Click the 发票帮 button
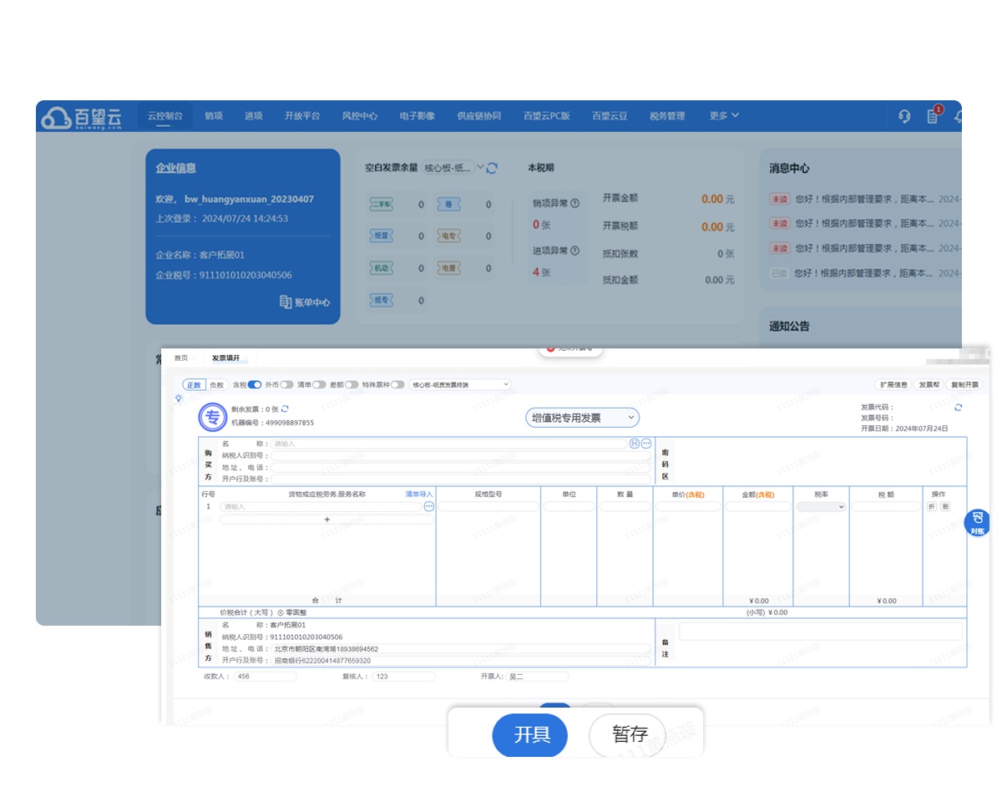 [x=929, y=384]
